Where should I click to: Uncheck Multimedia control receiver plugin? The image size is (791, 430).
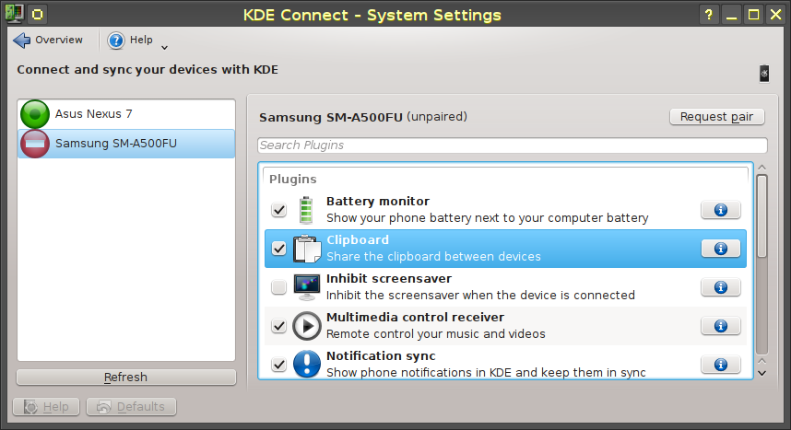[279, 326]
